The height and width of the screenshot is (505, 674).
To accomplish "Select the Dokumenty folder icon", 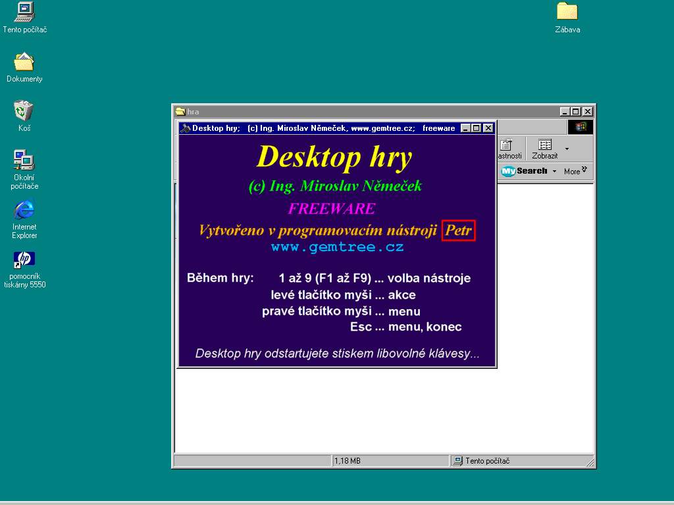I will pos(24,62).
